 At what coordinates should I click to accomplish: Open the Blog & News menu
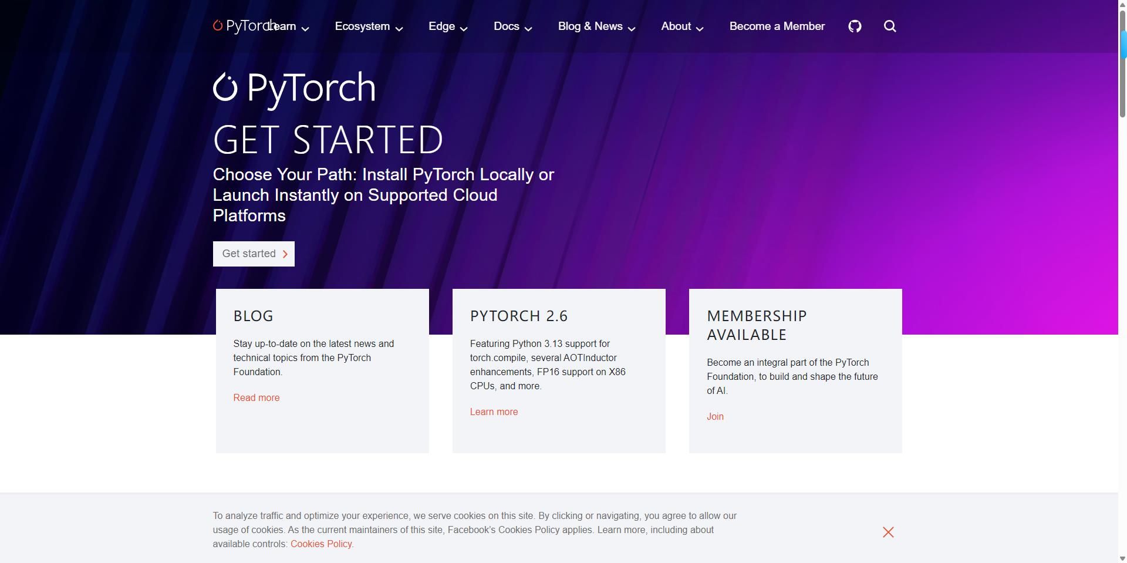tap(590, 26)
